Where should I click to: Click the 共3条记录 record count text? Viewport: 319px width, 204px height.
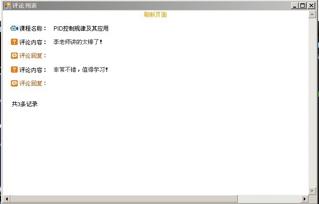[x=24, y=104]
